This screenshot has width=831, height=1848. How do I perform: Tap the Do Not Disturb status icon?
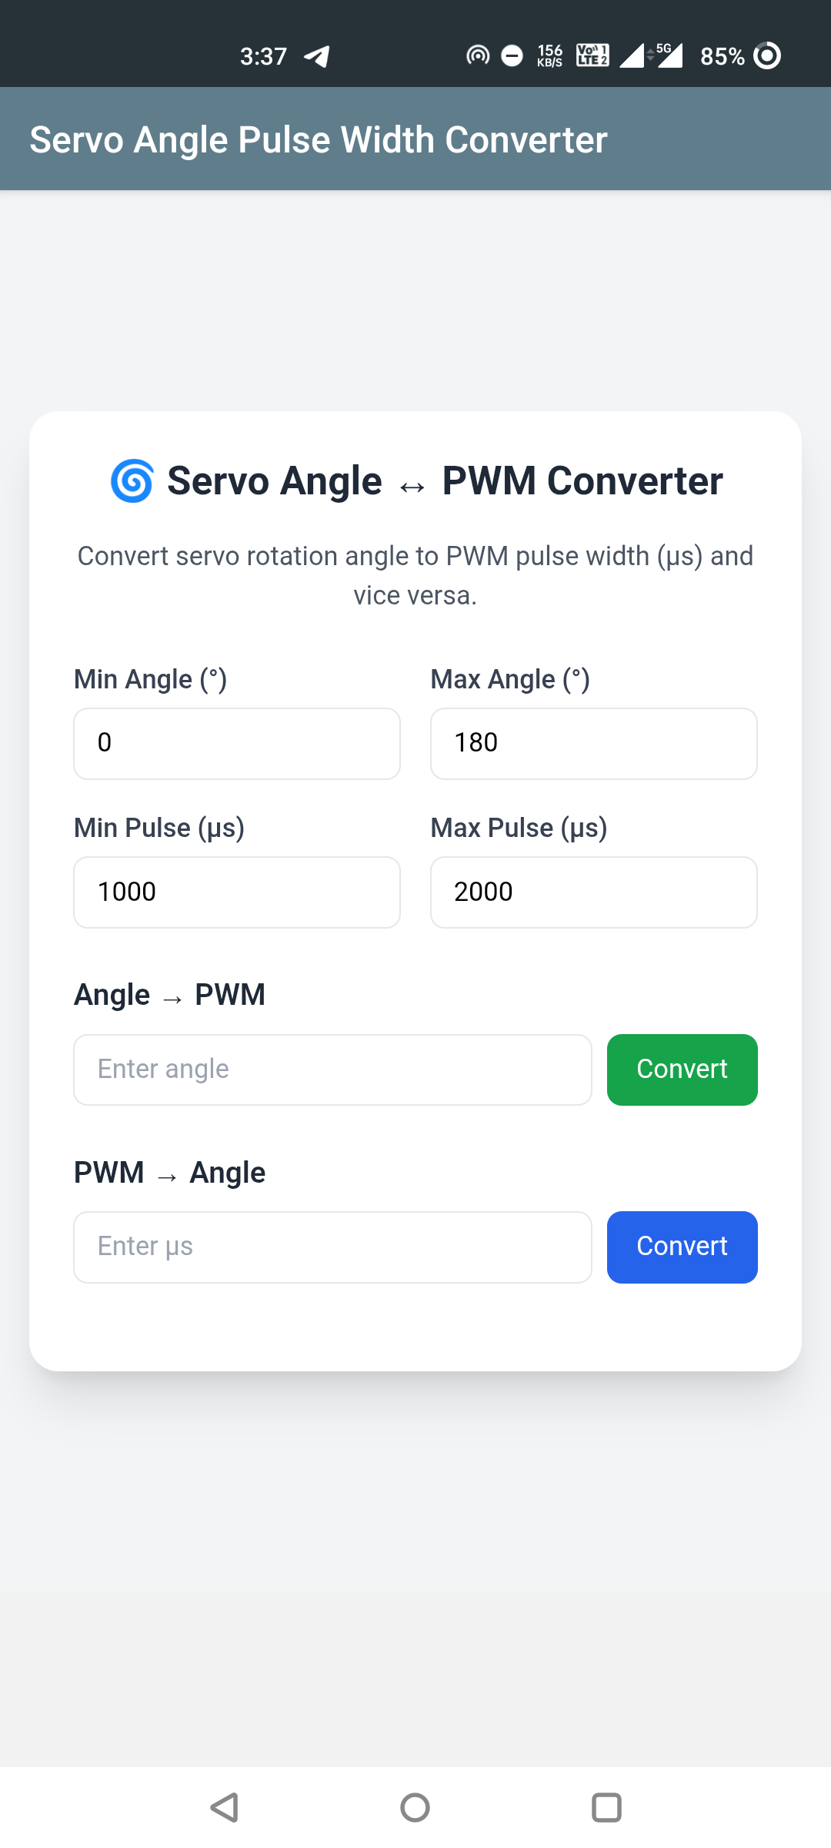point(512,55)
